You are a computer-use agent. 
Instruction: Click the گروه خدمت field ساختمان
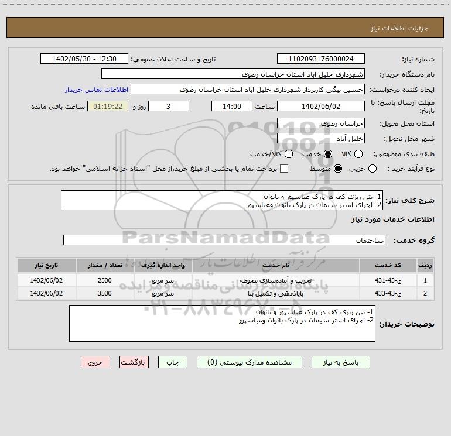[224, 240]
